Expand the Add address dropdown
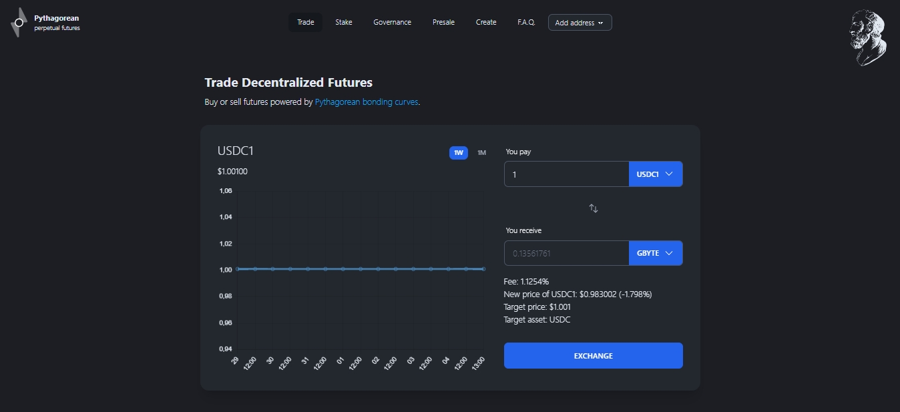Image resolution: width=900 pixels, height=412 pixels. click(580, 23)
